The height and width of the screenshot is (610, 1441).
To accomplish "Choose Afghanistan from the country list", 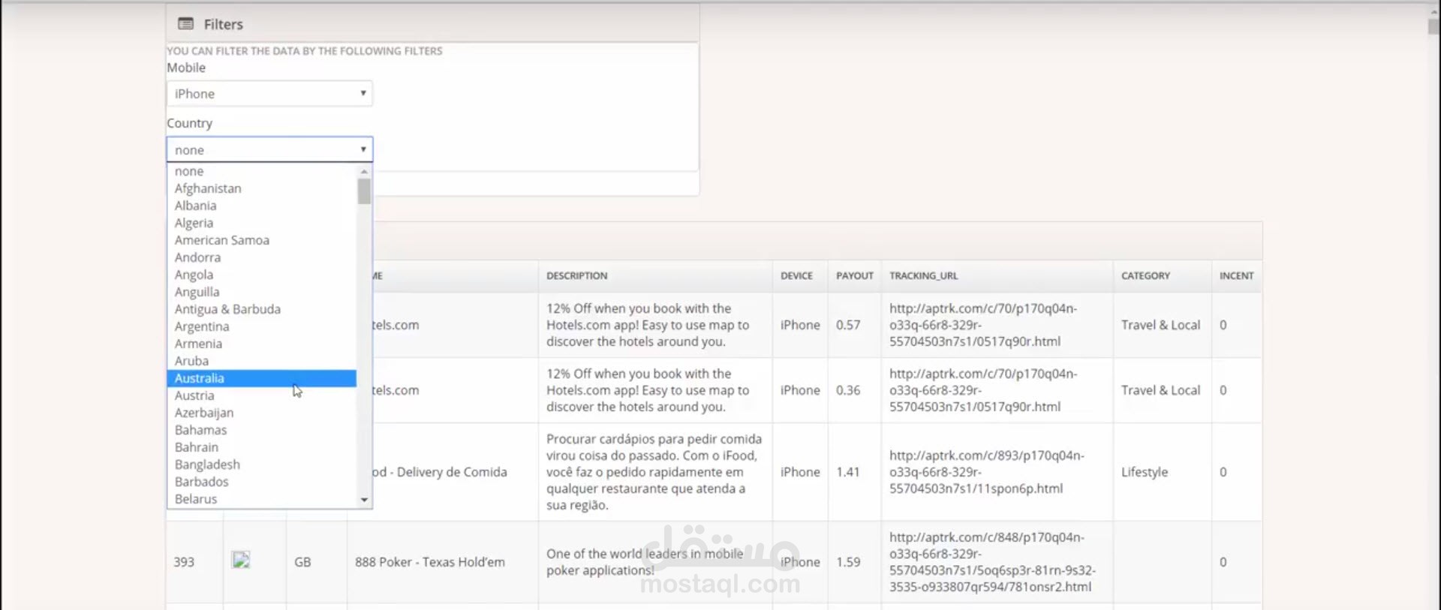I will coord(261,188).
